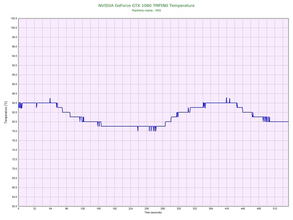Click the 416 tick label on the time axis
293x220 pixels.
pos(227,209)
